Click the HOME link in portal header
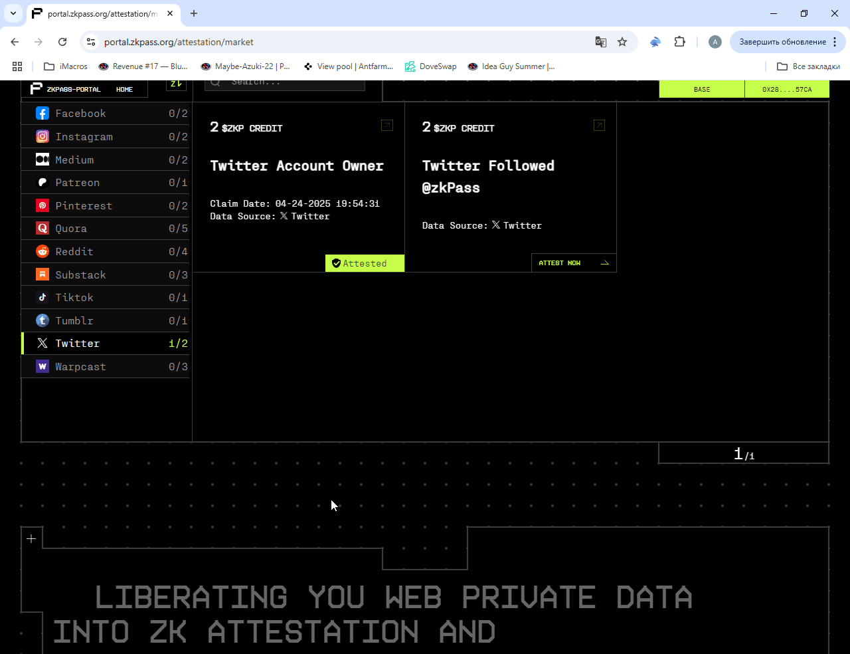Viewport: 850px width, 654px height. point(124,89)
